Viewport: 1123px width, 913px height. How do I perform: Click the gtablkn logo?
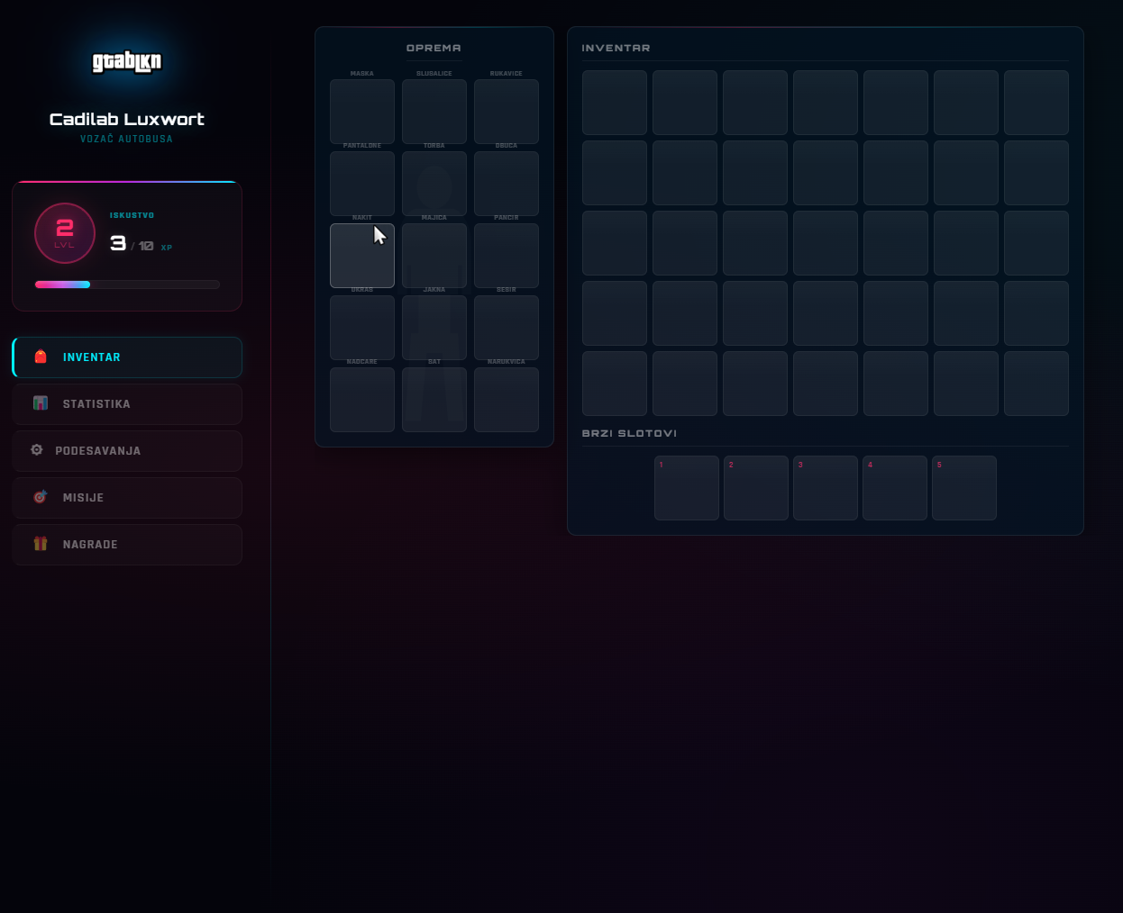click(127, 61)
